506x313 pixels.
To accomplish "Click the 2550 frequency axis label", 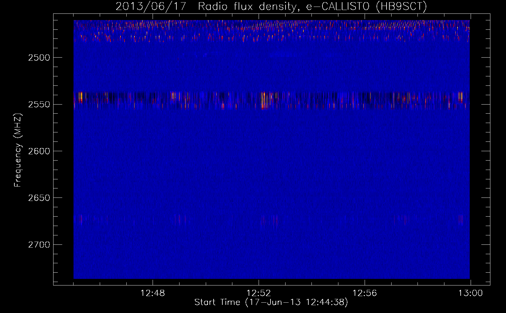I will (x=39, y=104).
